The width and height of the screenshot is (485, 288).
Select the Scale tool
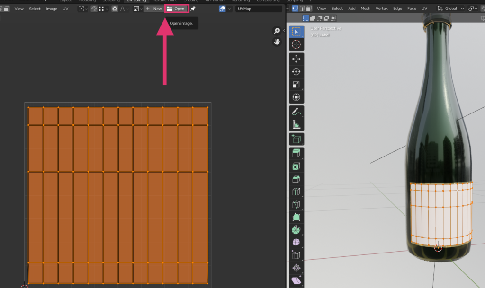[296, 85]
